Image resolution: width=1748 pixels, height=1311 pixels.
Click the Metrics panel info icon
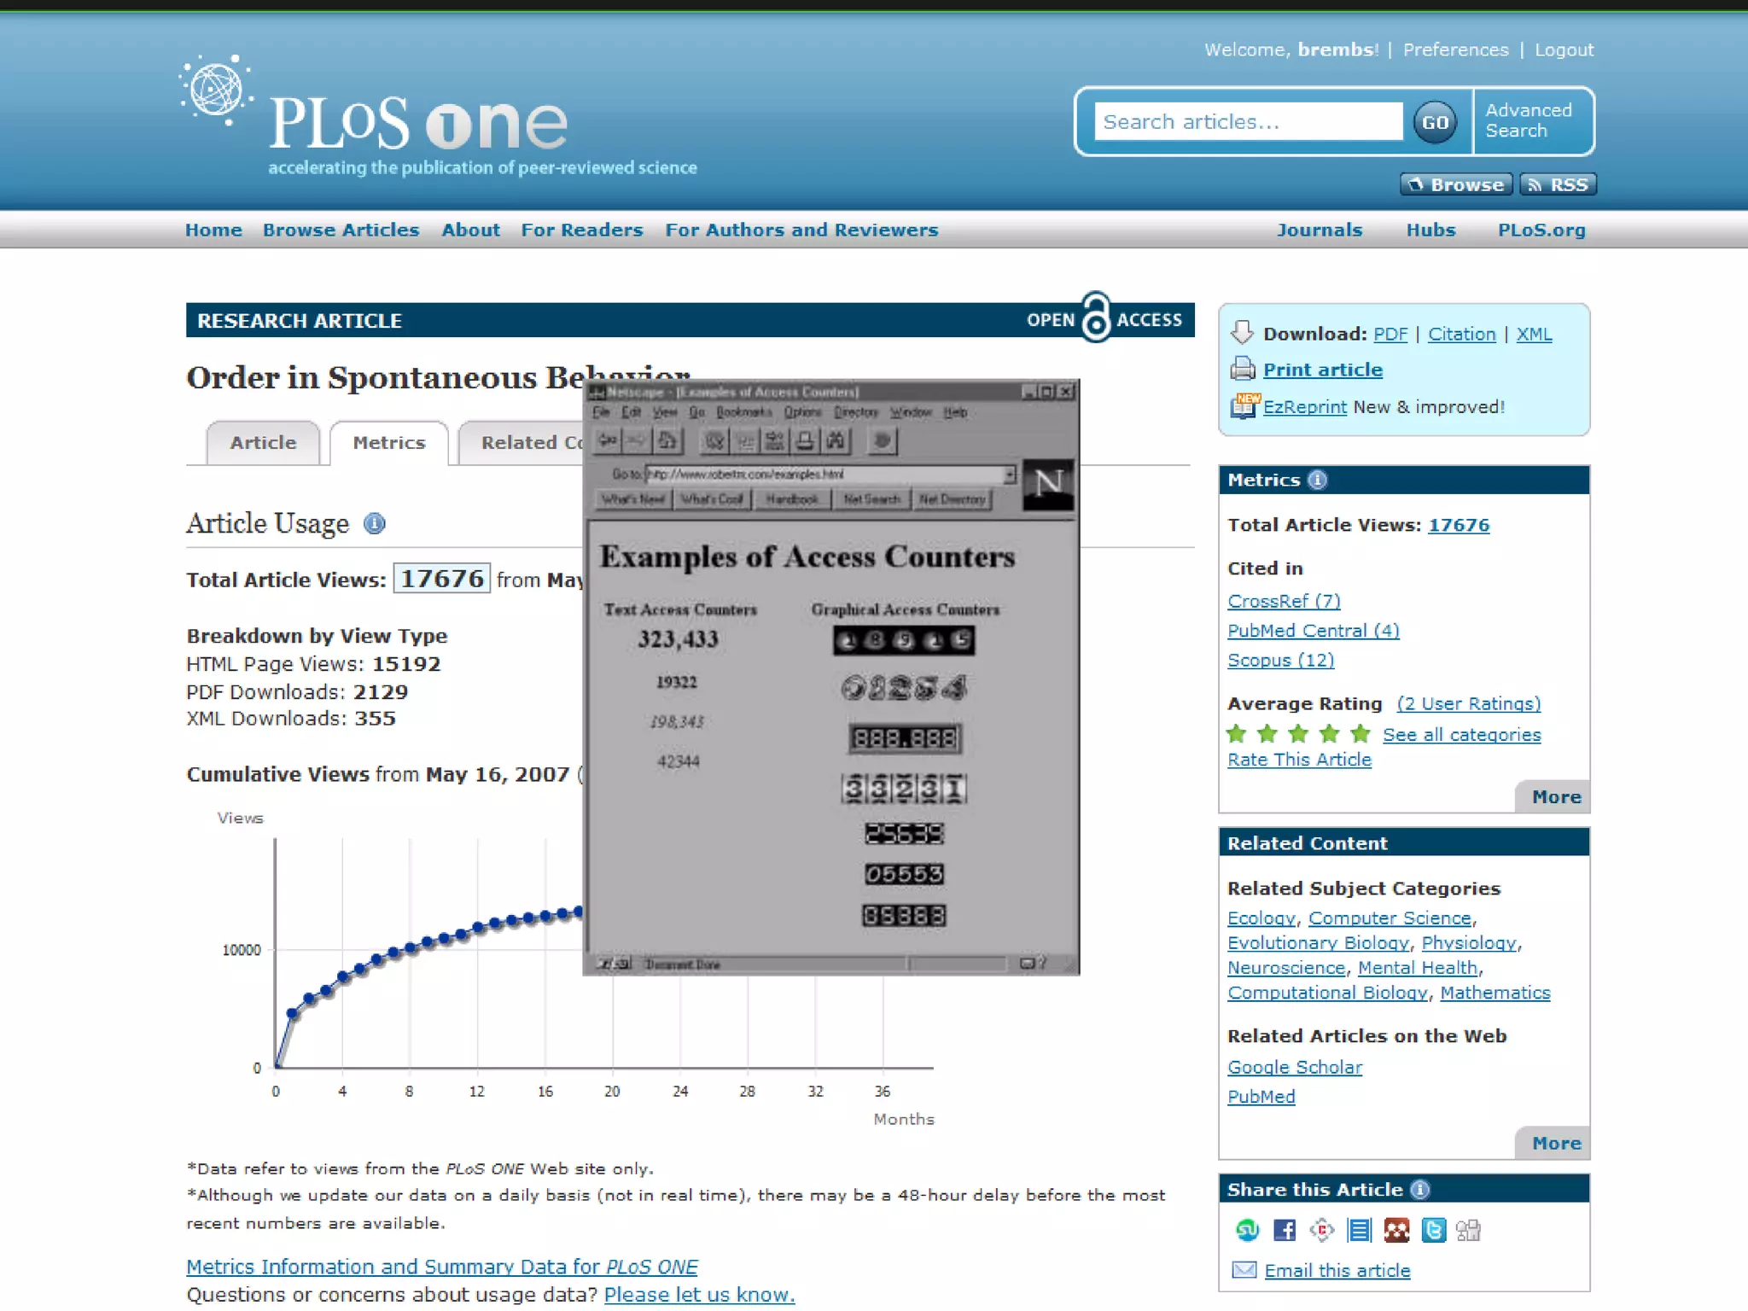1317,480
